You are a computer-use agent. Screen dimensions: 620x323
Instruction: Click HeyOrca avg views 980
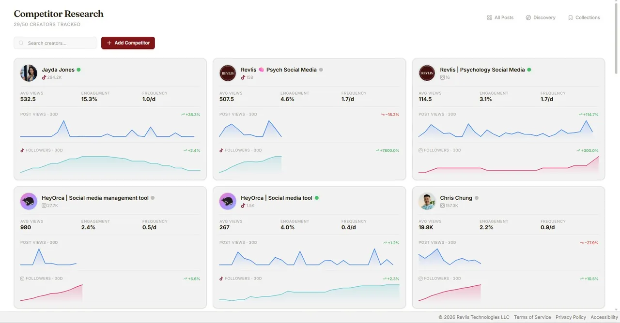pos(26,227)
